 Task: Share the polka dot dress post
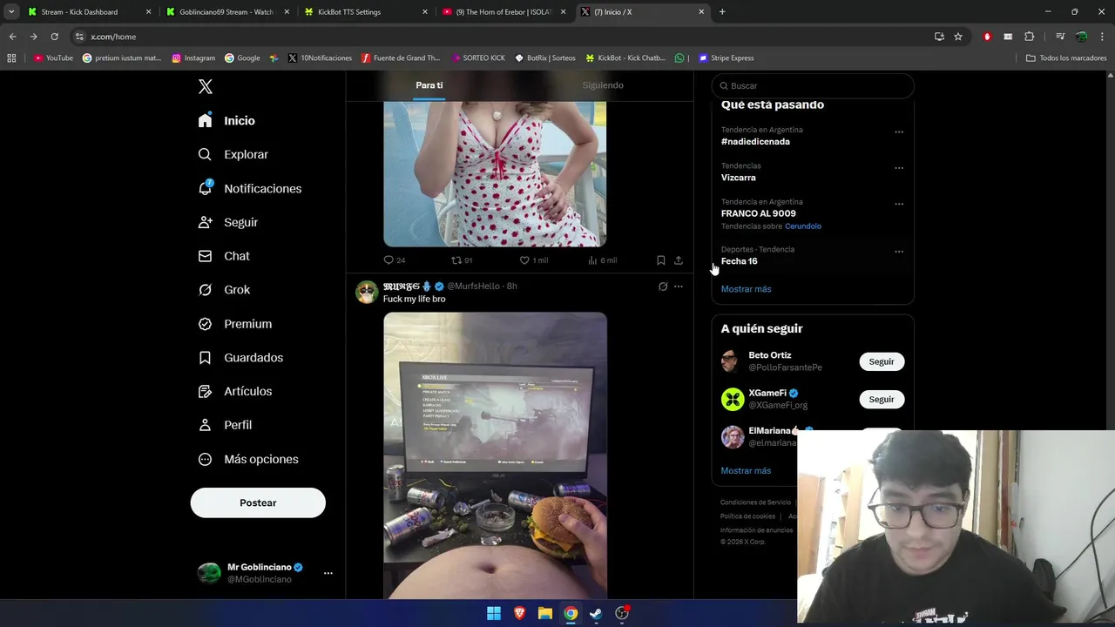click(x=679, y=260)
